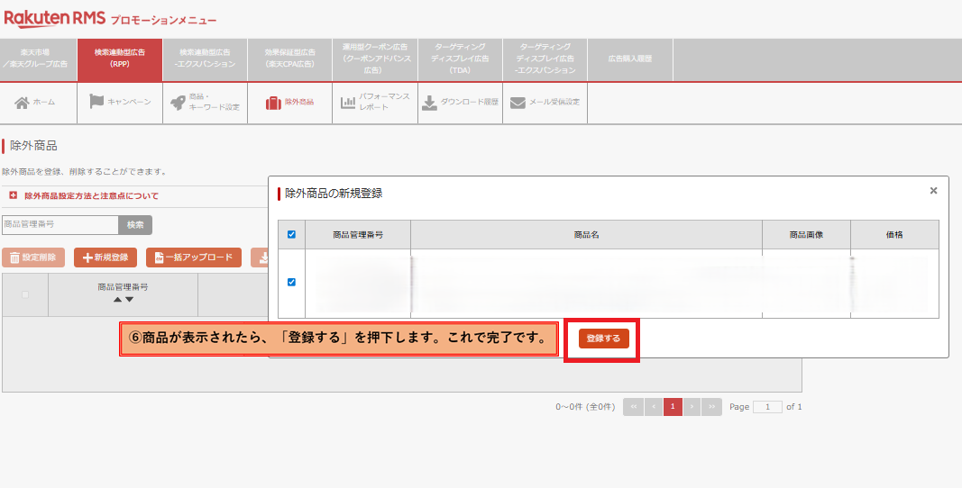The width and height of the screenshot is (962, 488).
Task: Open メール受信設定 via the envelope icon
Action: pos(518,102)
